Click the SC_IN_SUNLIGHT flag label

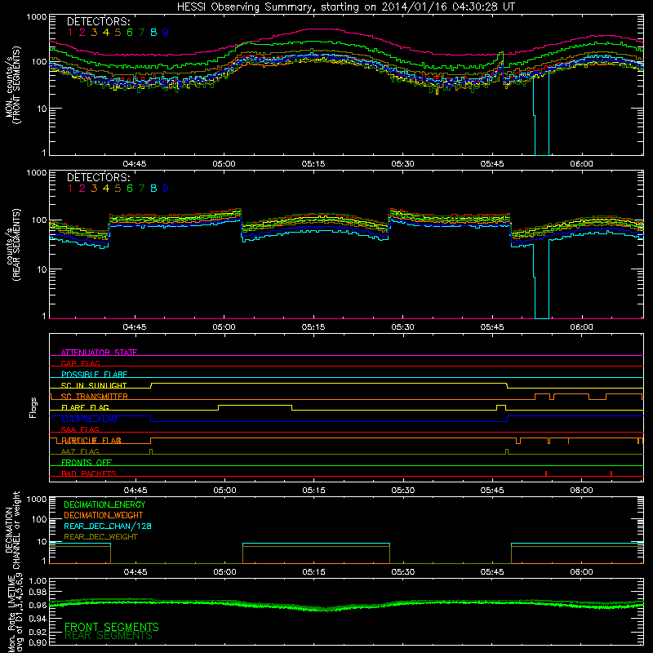click(94, 385)
